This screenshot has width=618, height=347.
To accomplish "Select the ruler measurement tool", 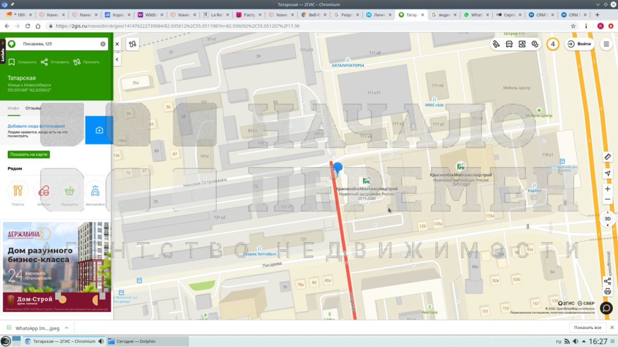I will tap(607, 157).
